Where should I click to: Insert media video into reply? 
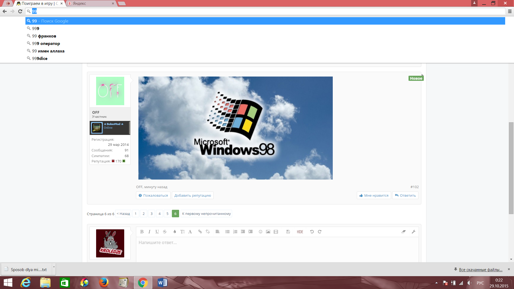coord(276,232)
